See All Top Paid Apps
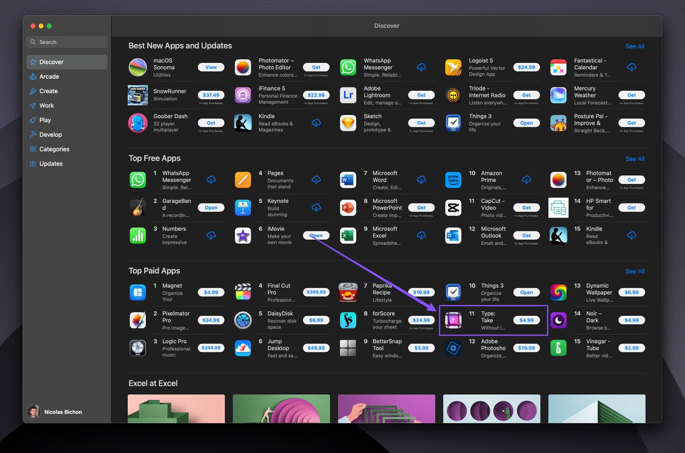 coord(635,271)
